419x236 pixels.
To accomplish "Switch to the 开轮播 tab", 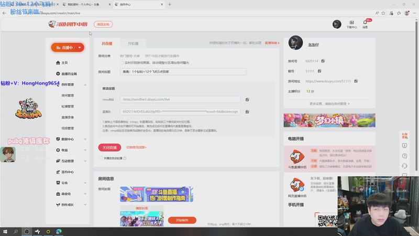I will click(133, 44).
